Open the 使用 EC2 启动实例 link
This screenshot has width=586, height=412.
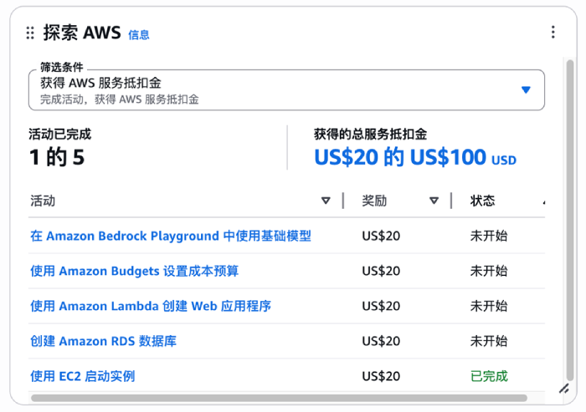[x=82, y=376]
